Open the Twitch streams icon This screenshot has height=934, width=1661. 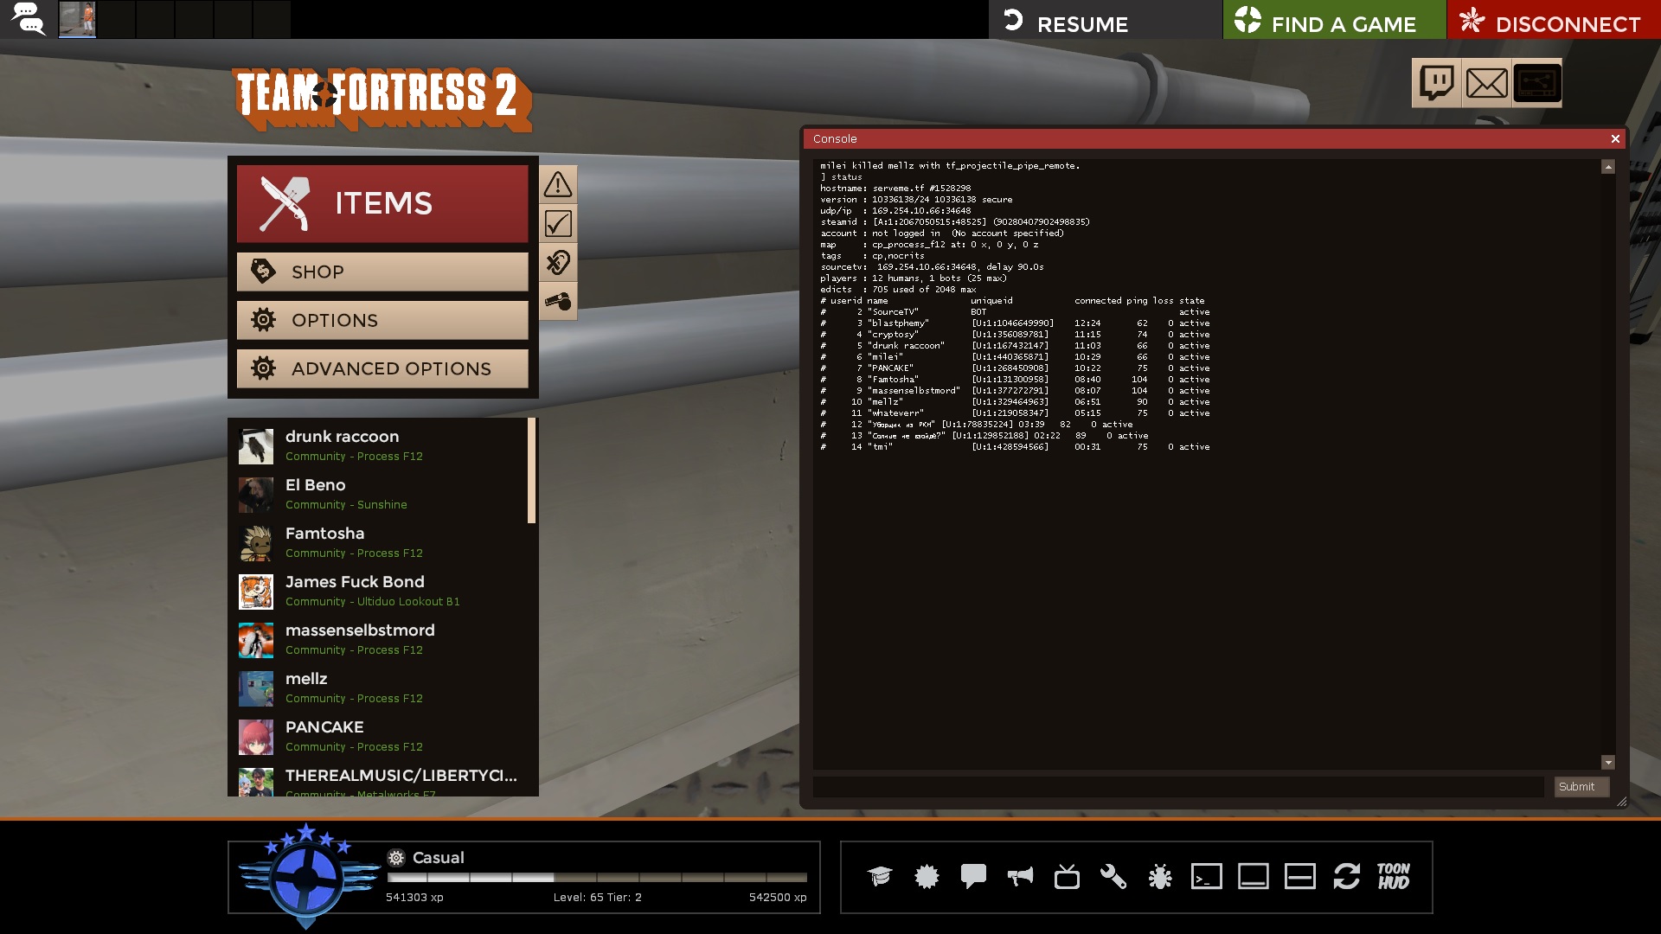(1436, 84)
